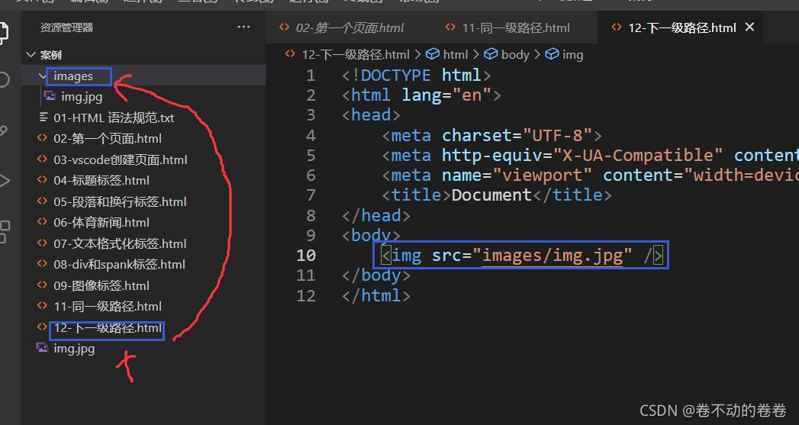Open 04-标题标签.html file
The height and width of the screenshot is (425, 799).
pos(101,180)
